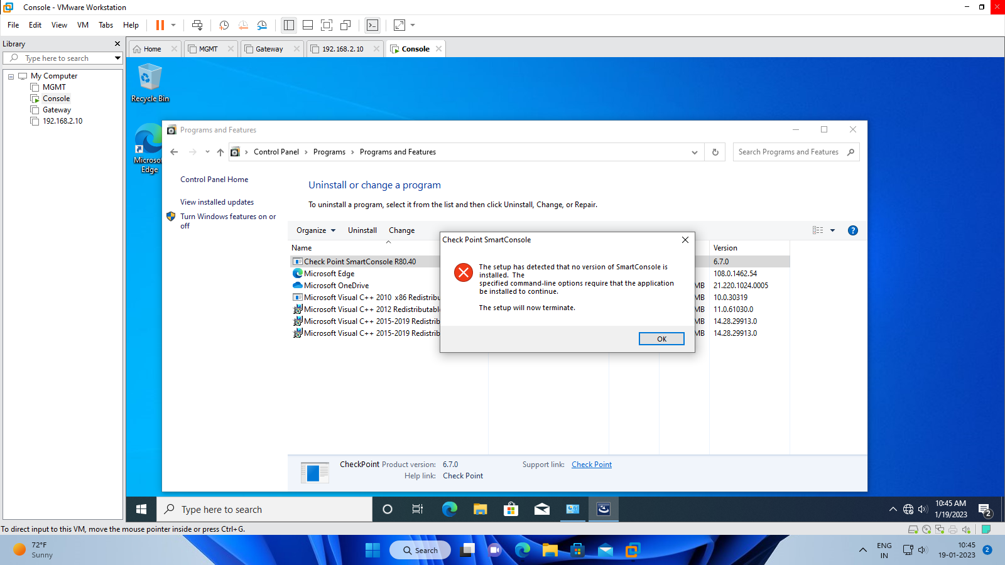Open the View menu

click(x=59, y=25)
